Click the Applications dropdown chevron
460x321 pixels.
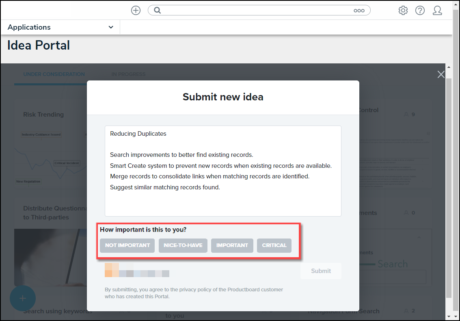coord(111,27)
